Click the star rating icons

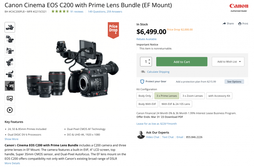(60, 12)
